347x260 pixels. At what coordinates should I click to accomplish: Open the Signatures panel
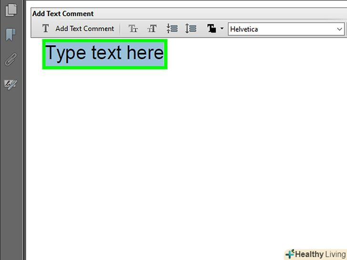point(10,85)
